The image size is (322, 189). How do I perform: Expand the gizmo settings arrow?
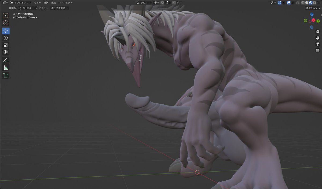point(283,3)
